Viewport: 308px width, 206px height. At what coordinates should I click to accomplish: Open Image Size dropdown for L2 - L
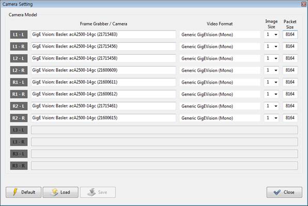[271, 58]
